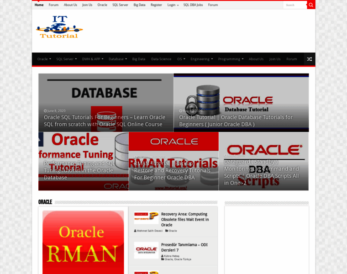The height and width of the screenshot is (274, 347).
Task: Open author Kübra Hebeş
Action: coord(172,256)
